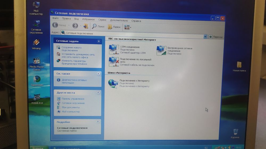Open the address bar dropdown arrow

coord(205,37)
